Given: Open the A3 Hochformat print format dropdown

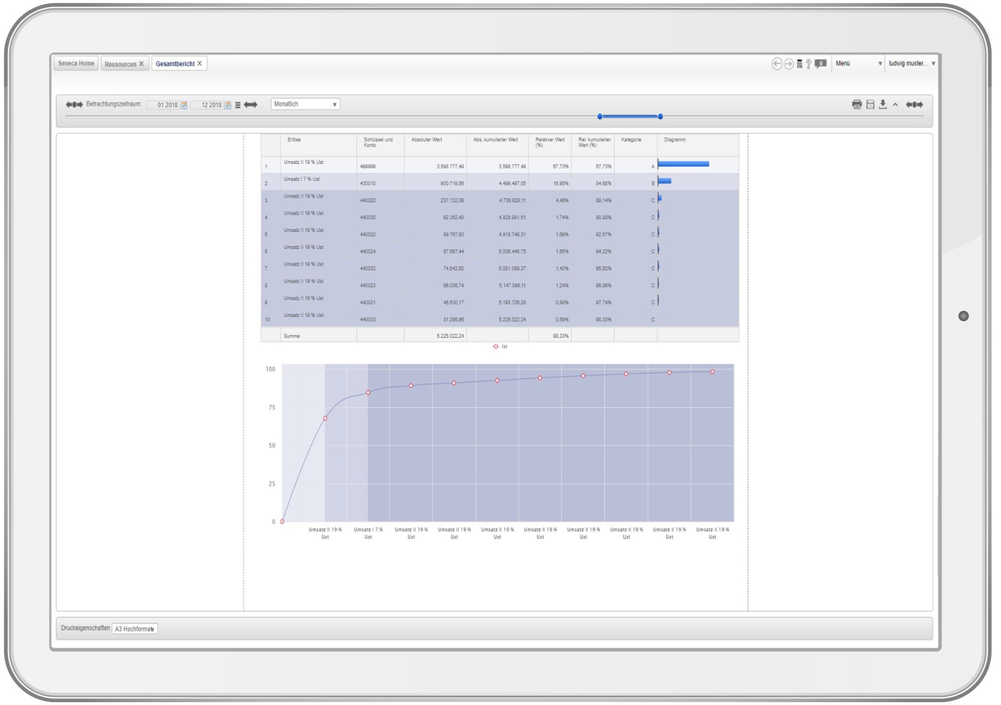Looking at the screenshot, I should coord(135,629).
